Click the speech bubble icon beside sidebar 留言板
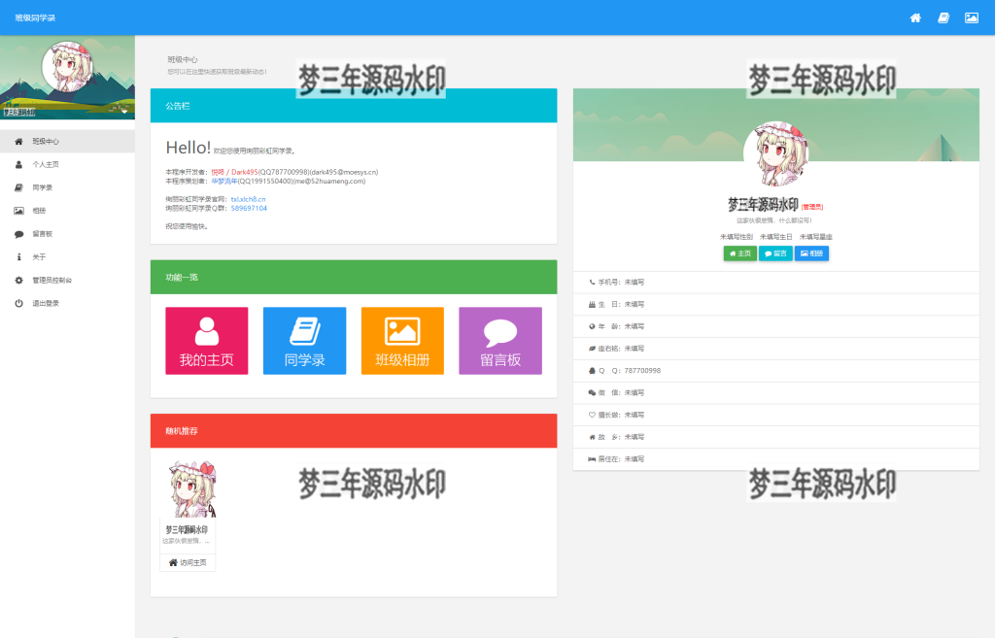995x638 pixels. (18, 234)
